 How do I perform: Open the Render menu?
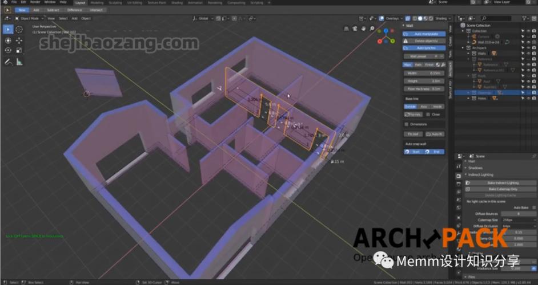[x=35, y=2]
